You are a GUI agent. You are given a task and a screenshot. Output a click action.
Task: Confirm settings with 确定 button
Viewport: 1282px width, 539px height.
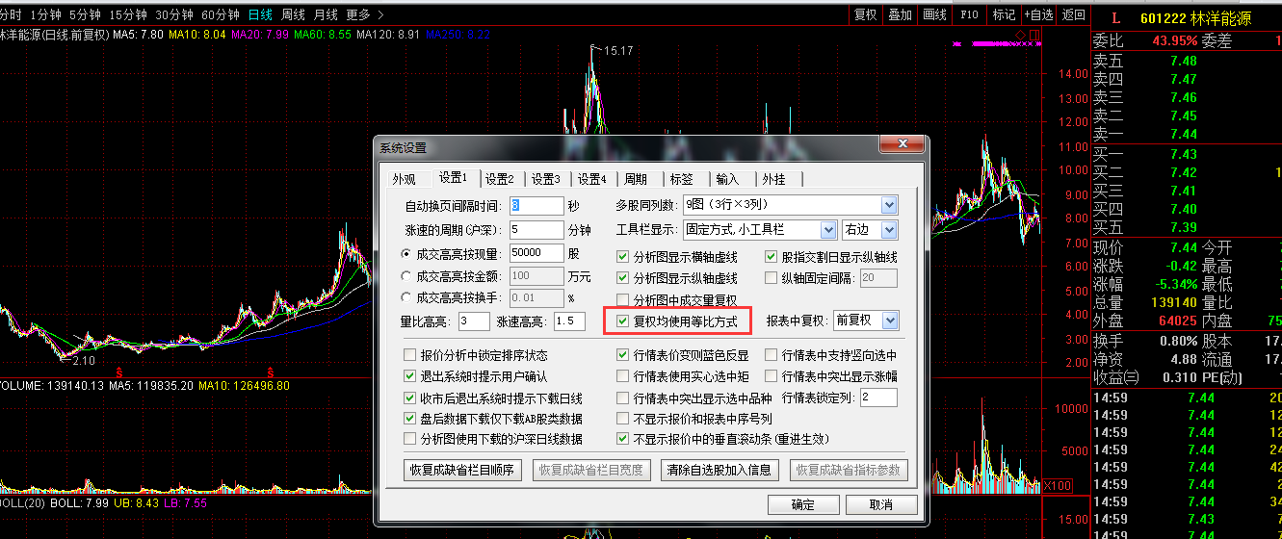tap(802, 505)
